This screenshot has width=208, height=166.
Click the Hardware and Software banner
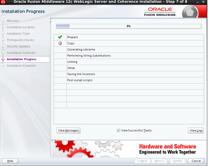(129, 149)
